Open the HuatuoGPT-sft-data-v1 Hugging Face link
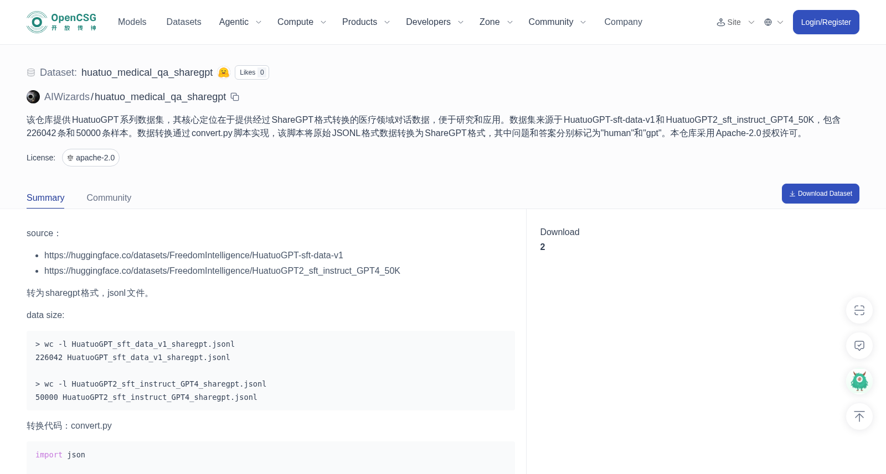This screenshot has width=886, height=474. tap(194, 256)
